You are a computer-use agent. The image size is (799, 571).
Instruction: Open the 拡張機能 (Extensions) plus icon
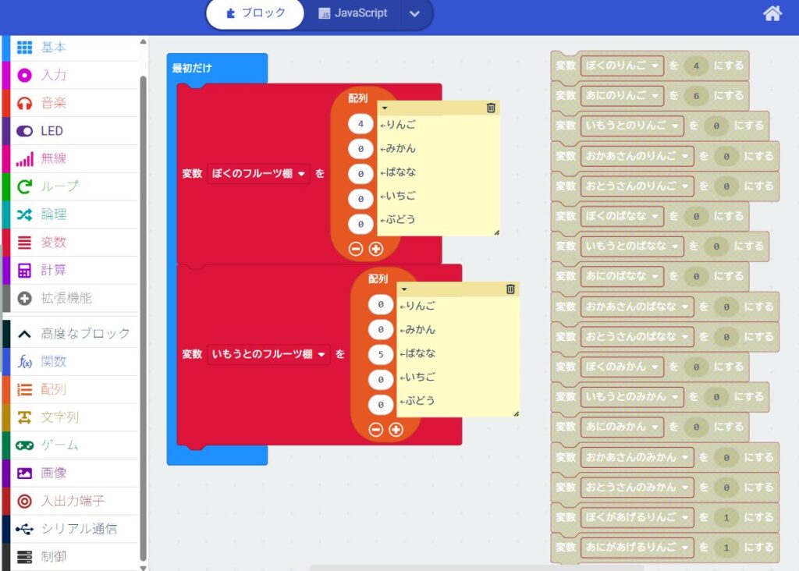click(x=24, y=299)
